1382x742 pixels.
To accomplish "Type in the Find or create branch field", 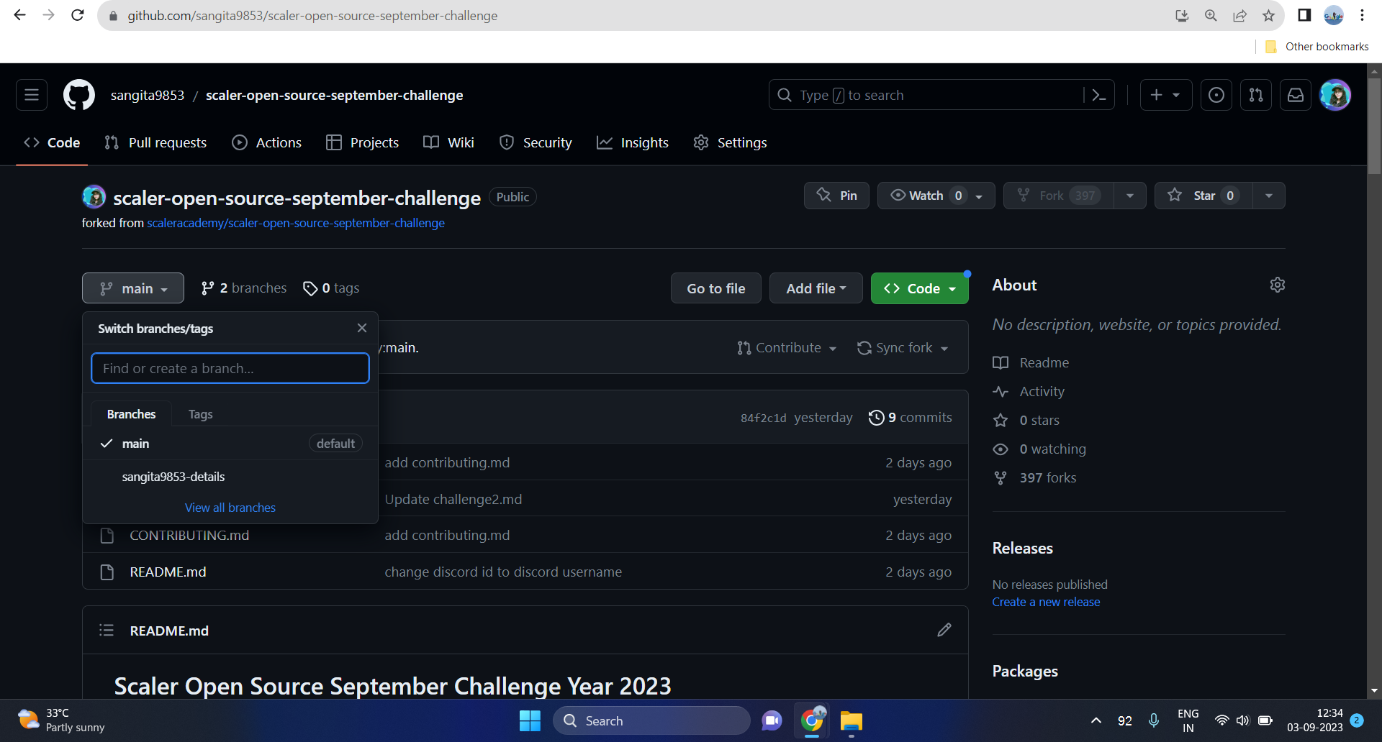I will [230, 367].
